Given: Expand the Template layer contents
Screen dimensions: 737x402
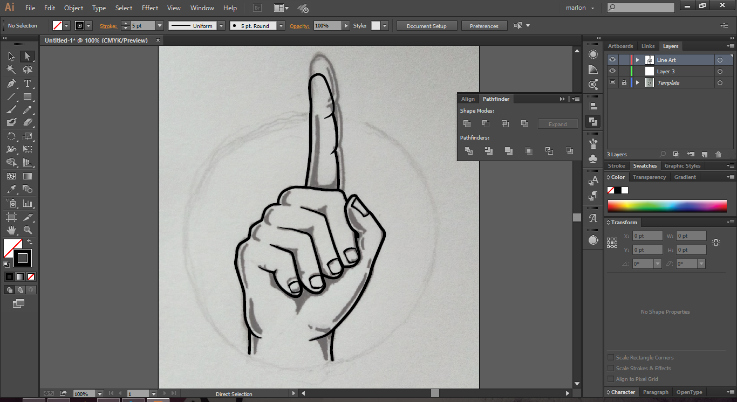Looking at the screenshot, I should point(637,82).
